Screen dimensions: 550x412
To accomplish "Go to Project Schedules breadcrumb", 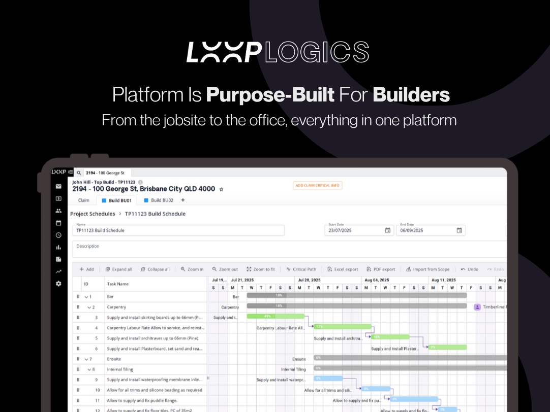I will coord(93,214).
